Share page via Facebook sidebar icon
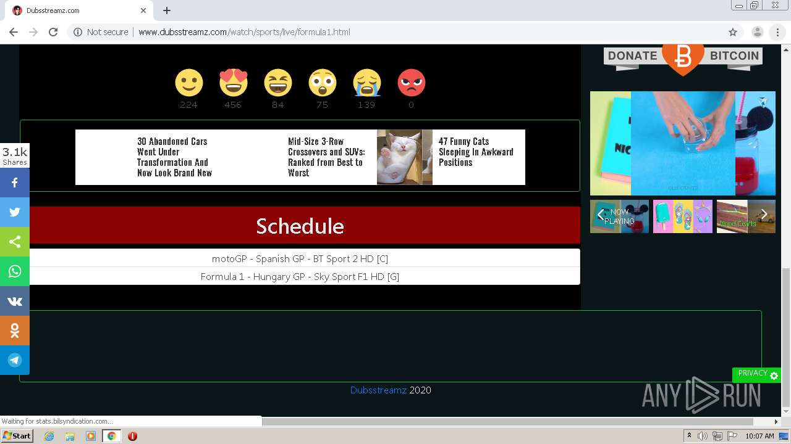 point(15,183)
